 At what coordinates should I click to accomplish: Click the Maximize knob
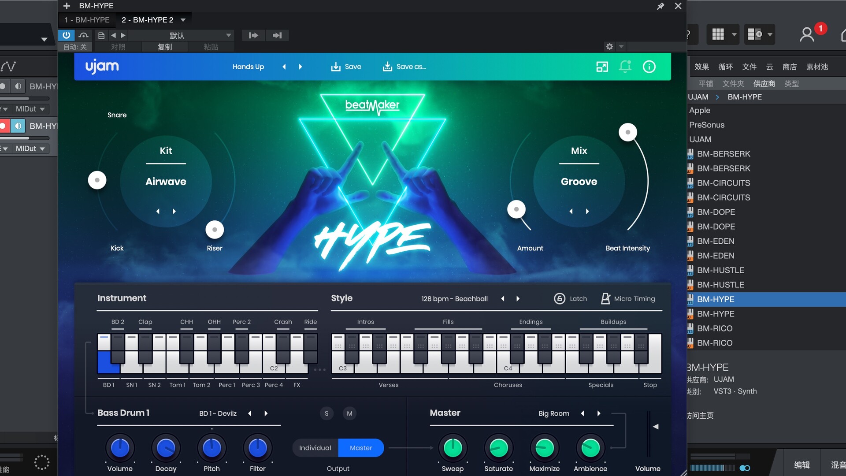545,448
